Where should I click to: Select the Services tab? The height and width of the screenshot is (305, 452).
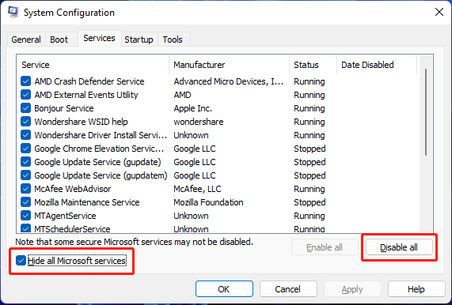click(100, 38)
